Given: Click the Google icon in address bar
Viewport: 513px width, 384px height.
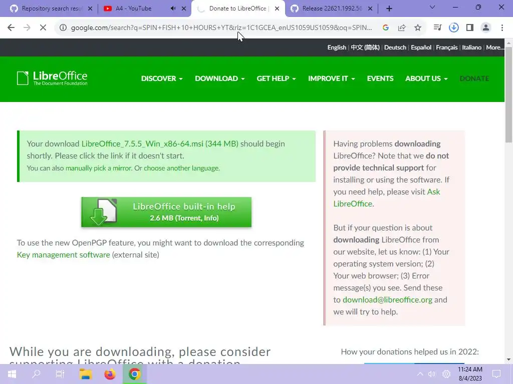Looking at the screenshot, I should [386, 28].
